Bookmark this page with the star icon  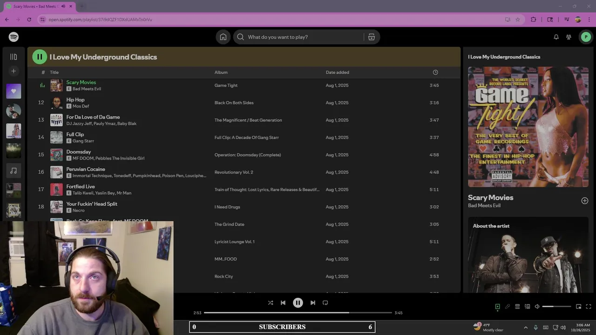click(518, 20)
